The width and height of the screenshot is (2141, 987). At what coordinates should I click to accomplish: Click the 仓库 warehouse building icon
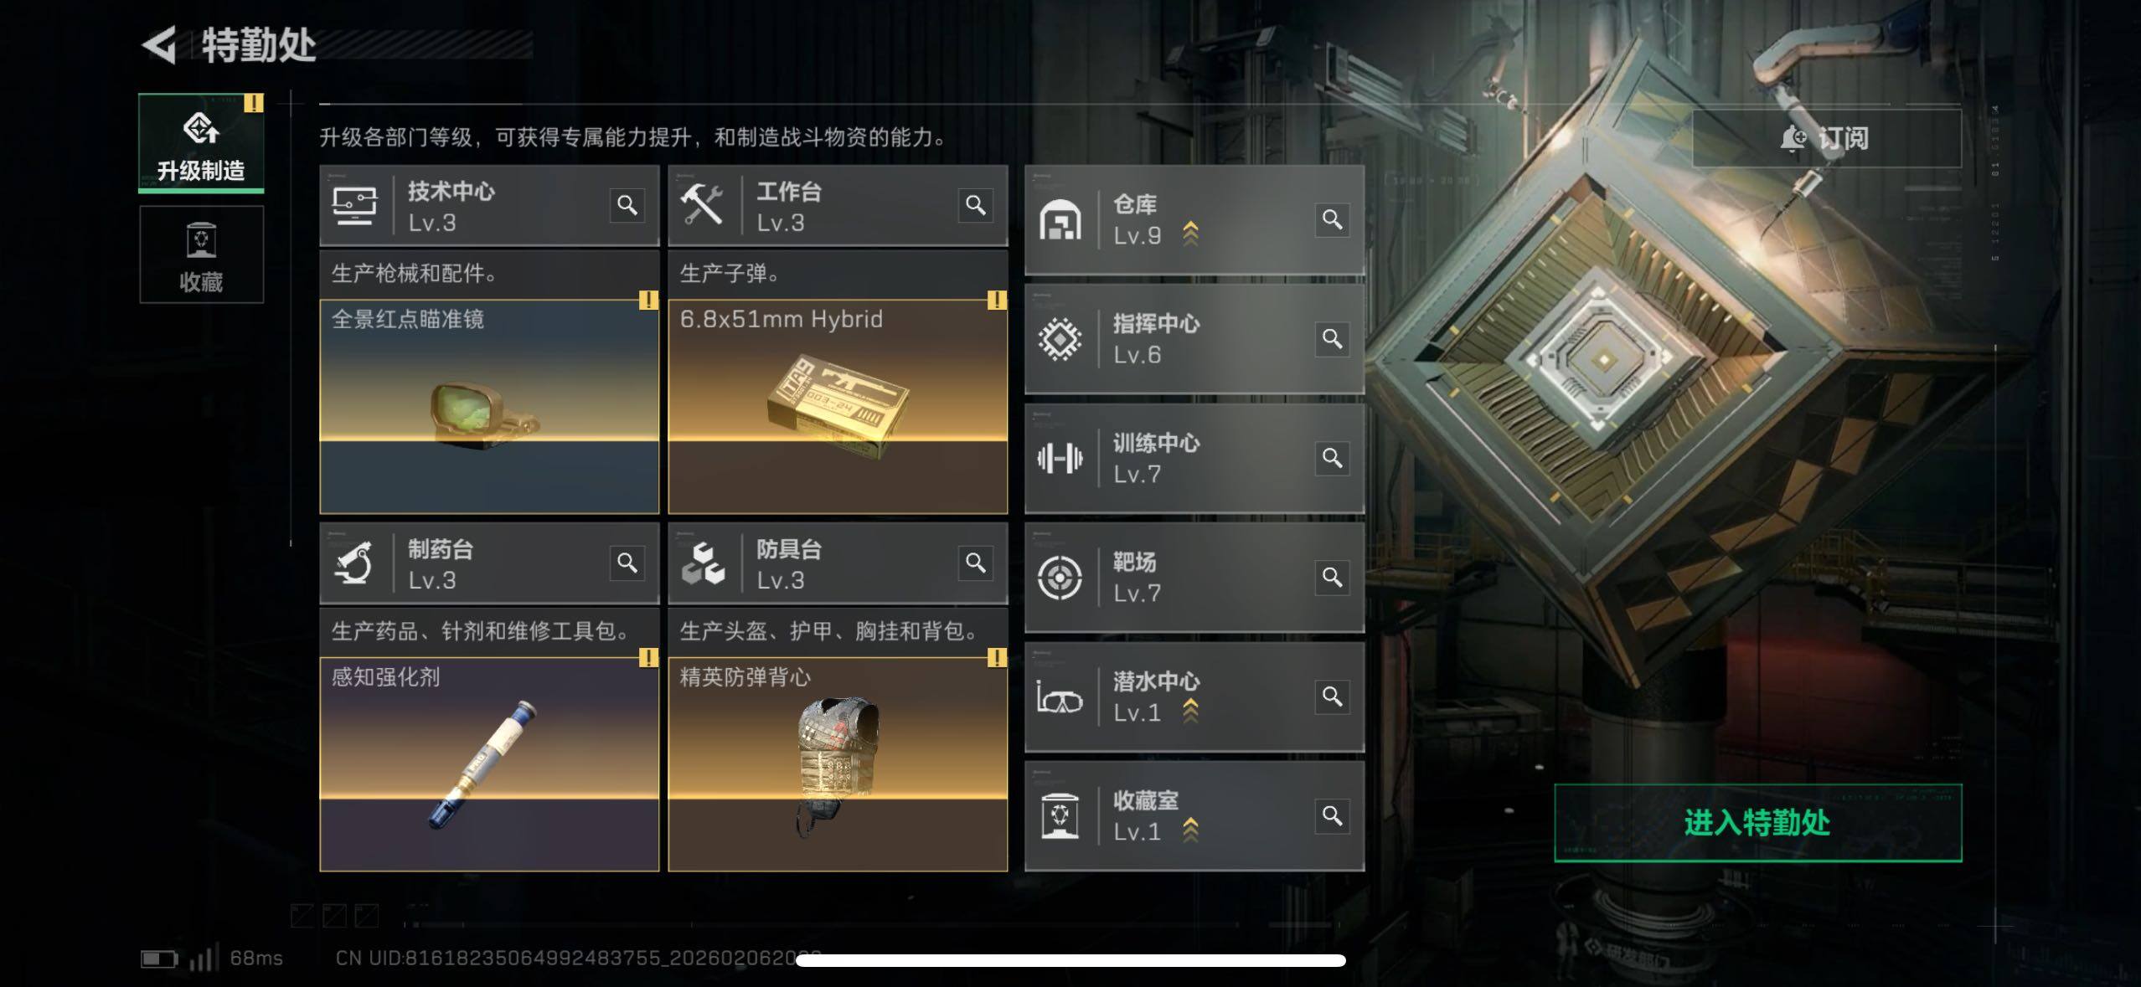pyautogui.click(x=1060, y=220)
